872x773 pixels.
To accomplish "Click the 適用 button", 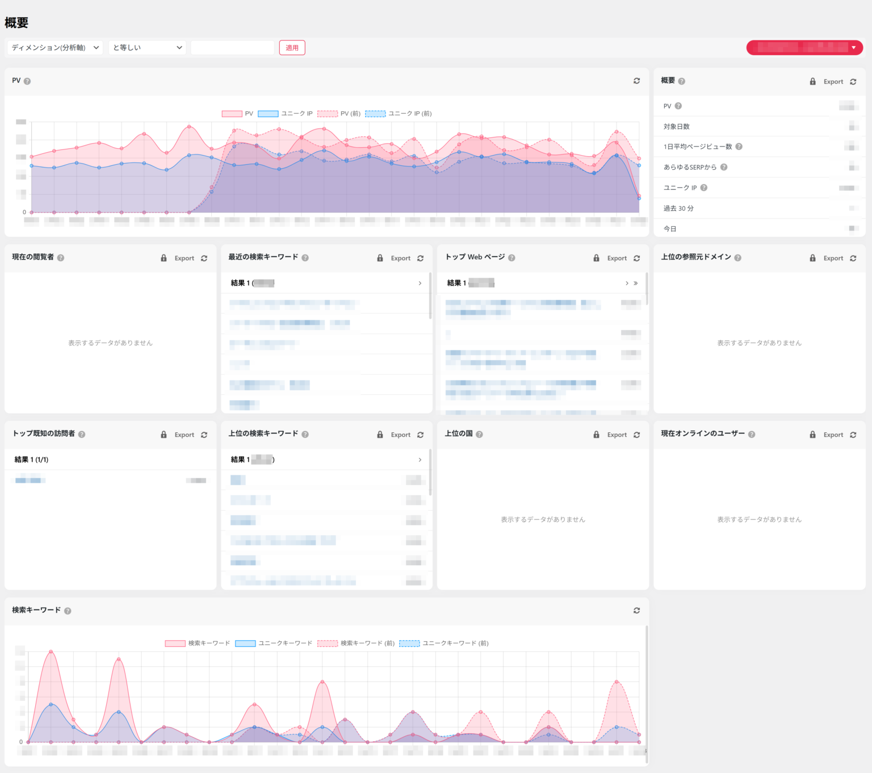I will pyautogui.click(x=292, y=48).
